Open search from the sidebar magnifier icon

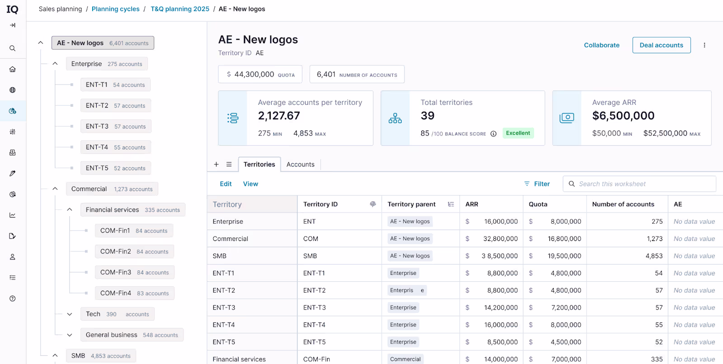tap(13, 48)
